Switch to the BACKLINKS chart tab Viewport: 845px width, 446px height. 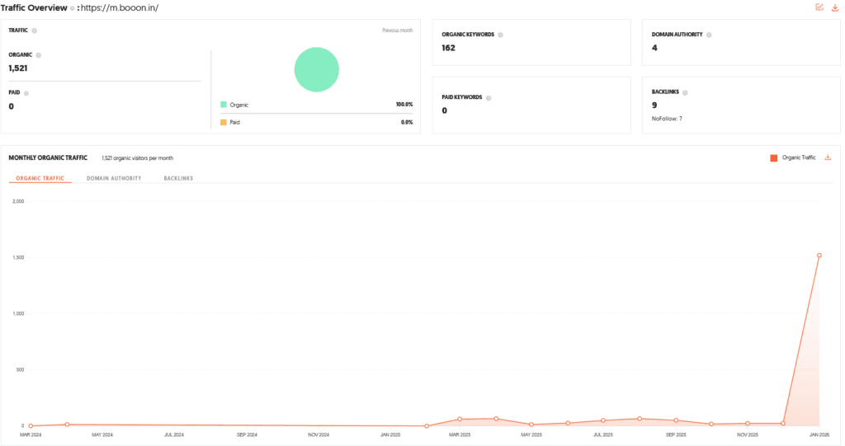click(x=178, y=178)
